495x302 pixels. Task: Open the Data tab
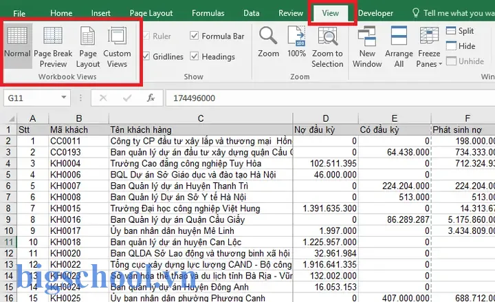click(252, 13)
